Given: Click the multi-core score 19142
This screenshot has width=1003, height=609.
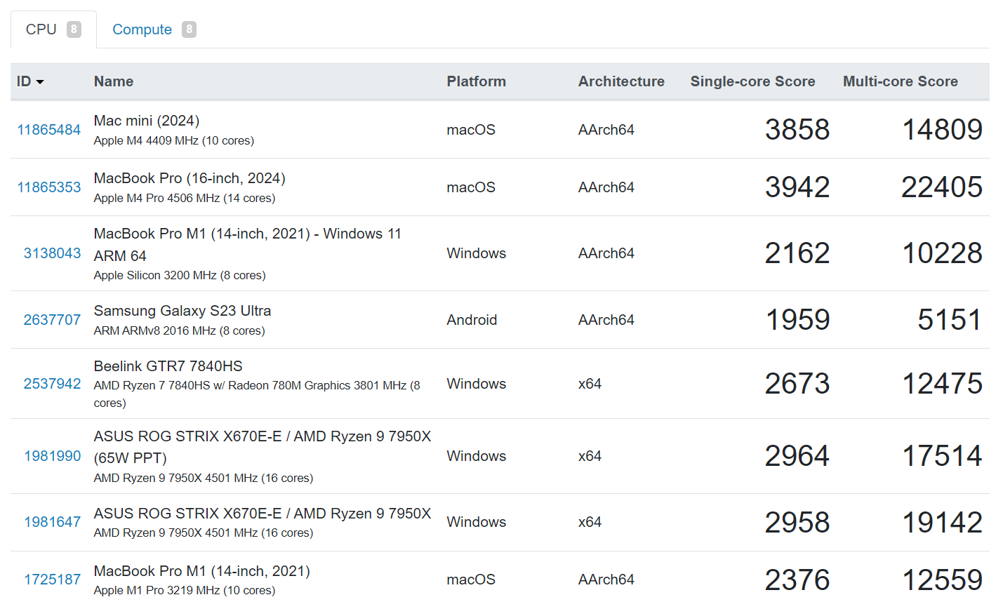Looking at the screenshot, I should (942, 522).
